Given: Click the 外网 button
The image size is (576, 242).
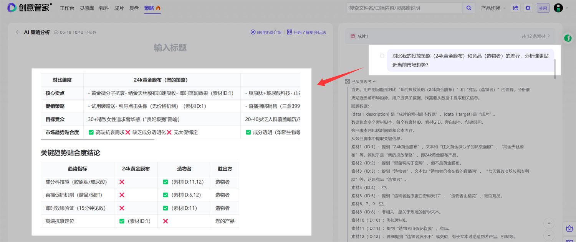Looking at the screenshot, I should click(x=543, y=8).
